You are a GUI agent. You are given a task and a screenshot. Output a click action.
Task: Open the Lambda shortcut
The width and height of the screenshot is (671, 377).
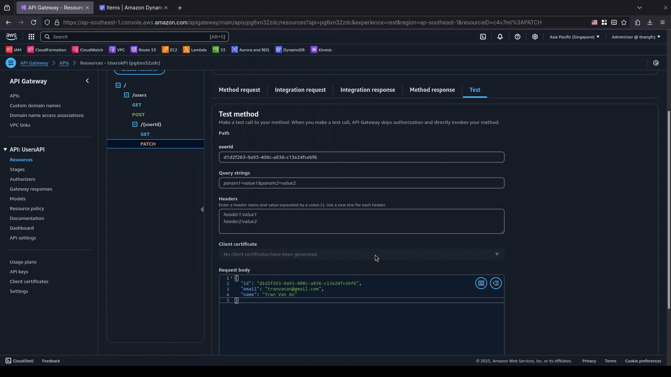tap(195, 50)
